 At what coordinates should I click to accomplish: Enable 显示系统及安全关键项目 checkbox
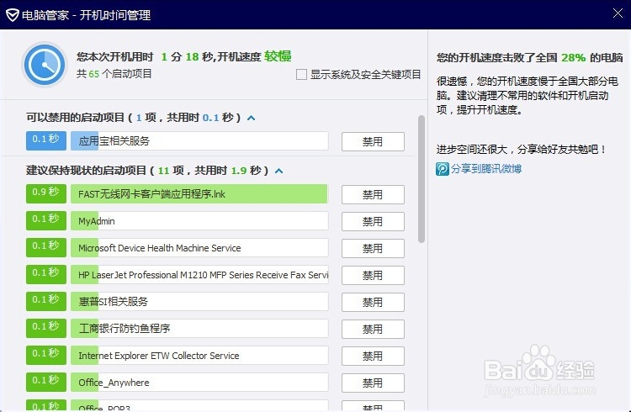pyautogui.click(x=301, y=75)
